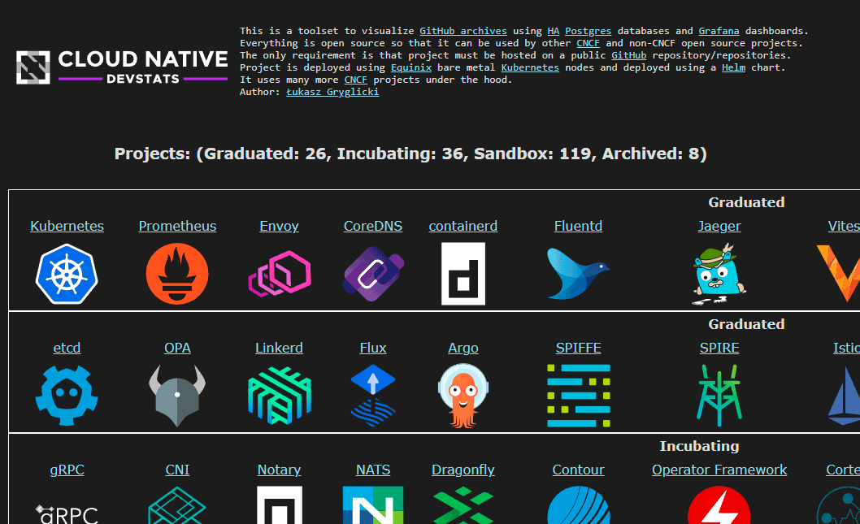860x524 pixels.
Task: Click the Vitess orange V logo
Action: pos(839,274)
